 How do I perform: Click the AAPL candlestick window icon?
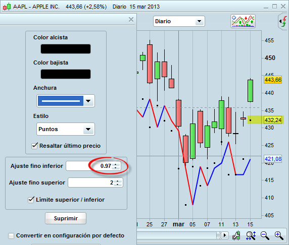point(7,7)
